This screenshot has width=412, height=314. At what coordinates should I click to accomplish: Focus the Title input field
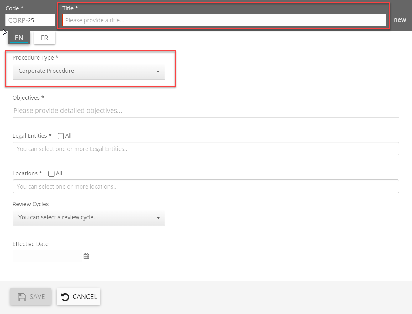224,20
